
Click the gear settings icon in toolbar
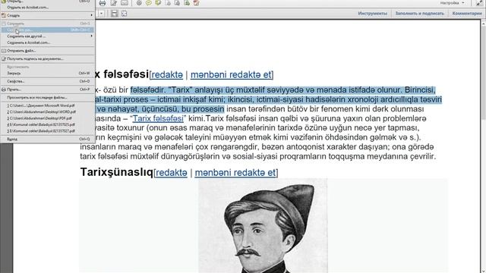tap(139, 3)
